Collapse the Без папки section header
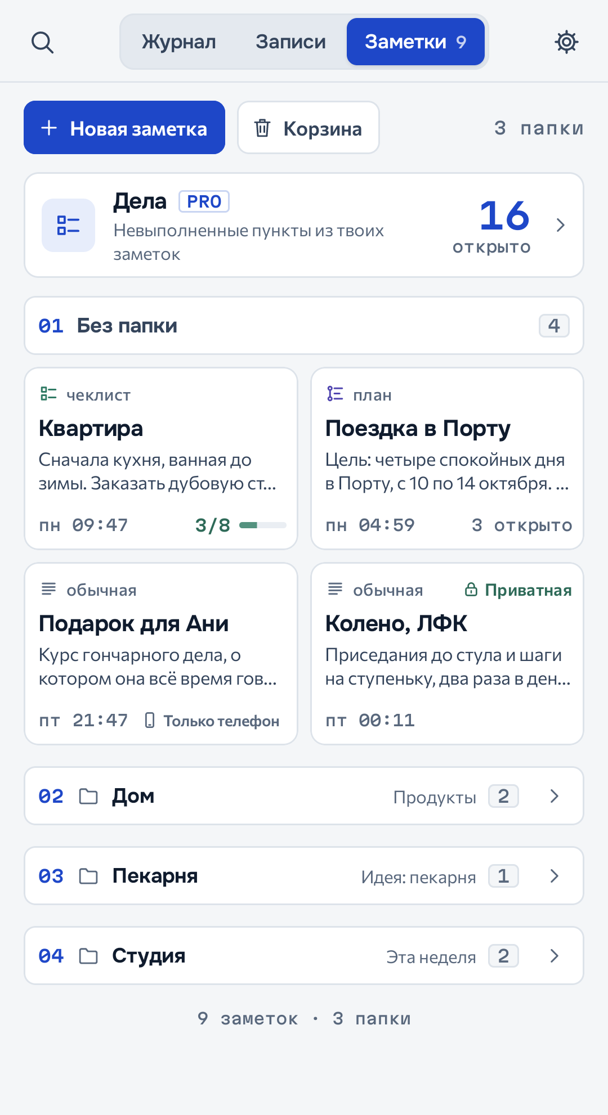 point(304,326)
